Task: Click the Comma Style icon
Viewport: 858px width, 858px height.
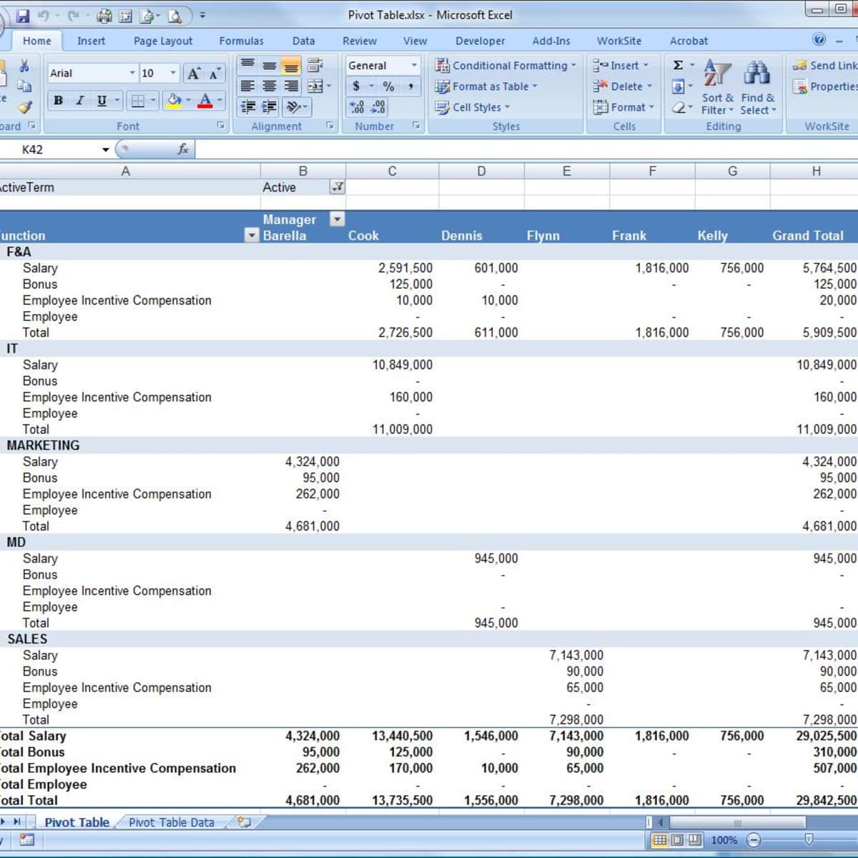Action: click(410, 86)
